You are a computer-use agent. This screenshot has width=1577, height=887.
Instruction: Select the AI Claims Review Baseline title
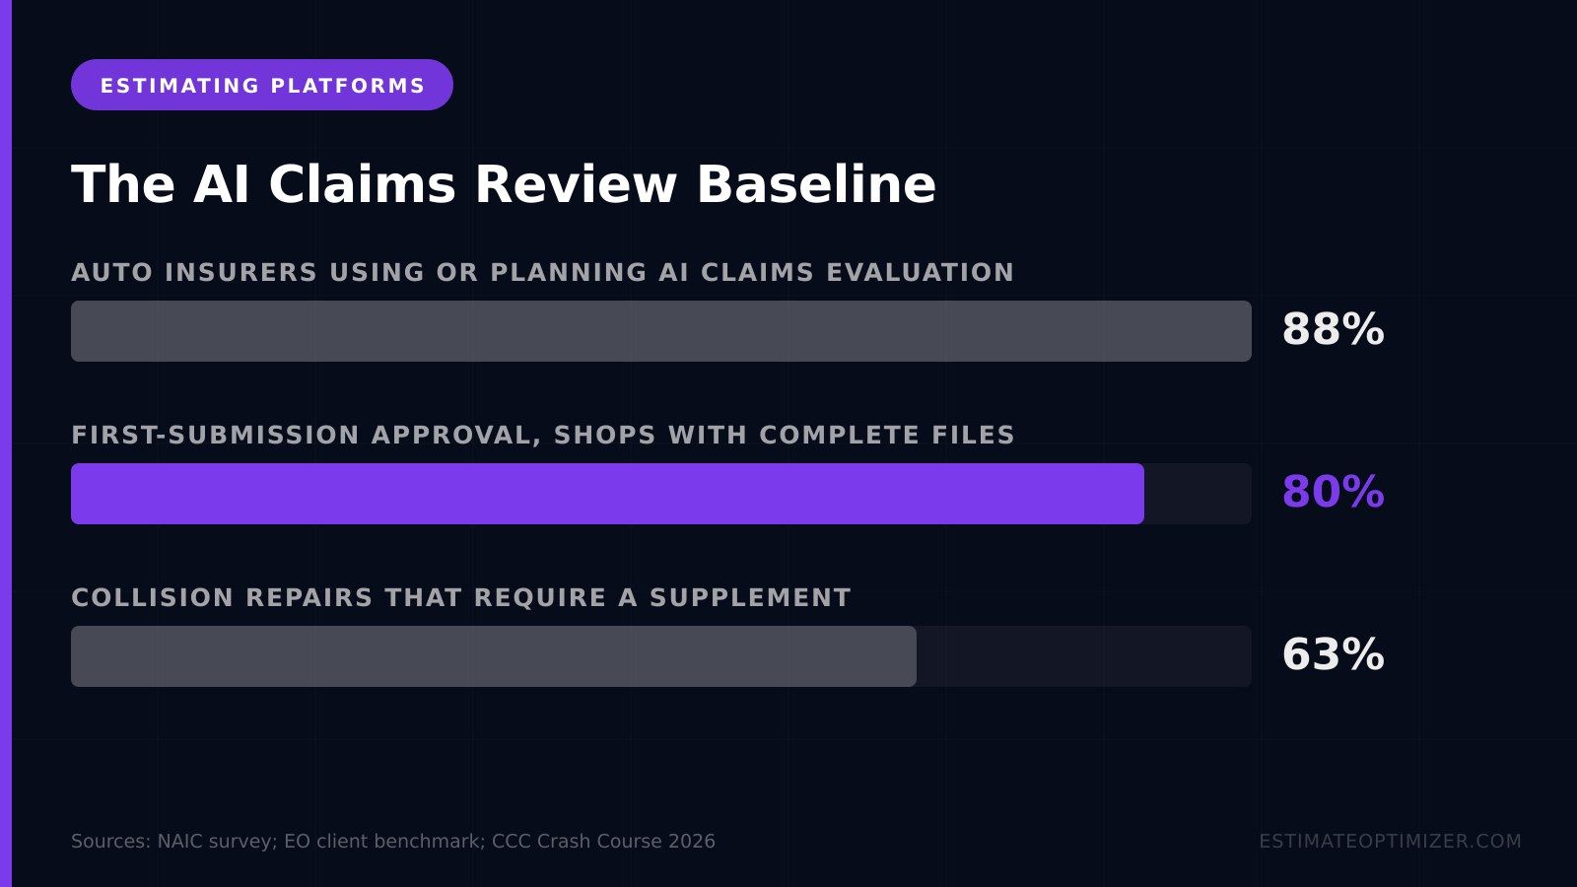(504, 184)
